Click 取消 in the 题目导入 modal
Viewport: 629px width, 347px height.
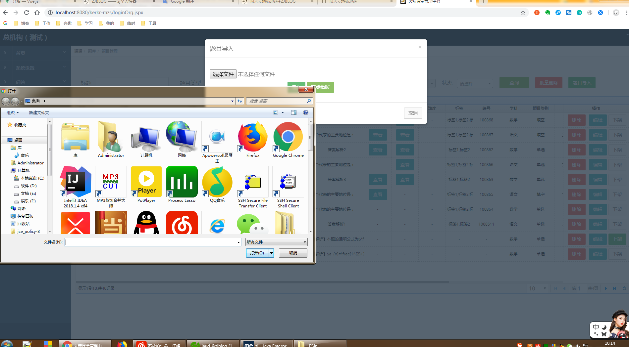pos(413,113)
